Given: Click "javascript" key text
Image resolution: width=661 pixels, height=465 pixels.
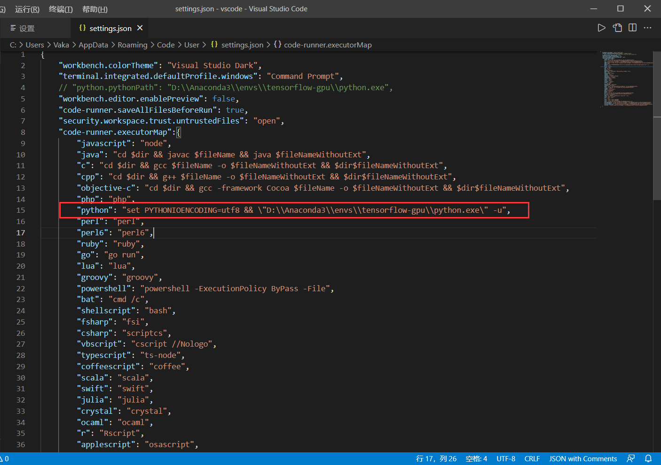Looking at the screenshot, I should [104, 144].
